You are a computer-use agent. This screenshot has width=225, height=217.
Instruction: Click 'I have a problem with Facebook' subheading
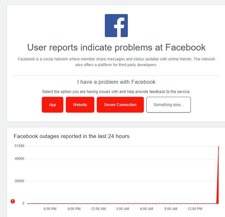pyautogui.click(x=116, y=82)
